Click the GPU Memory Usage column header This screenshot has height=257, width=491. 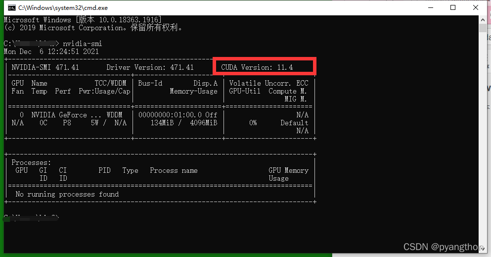(x=288, y=174)
